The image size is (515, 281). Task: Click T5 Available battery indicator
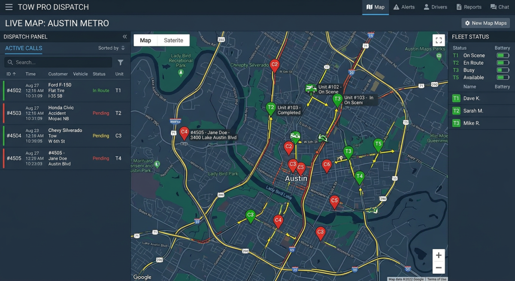point(503,78)
